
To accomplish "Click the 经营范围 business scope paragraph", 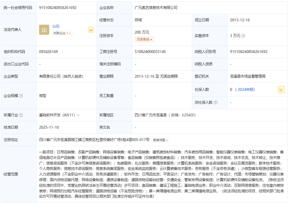I will [x=161, y=174].
